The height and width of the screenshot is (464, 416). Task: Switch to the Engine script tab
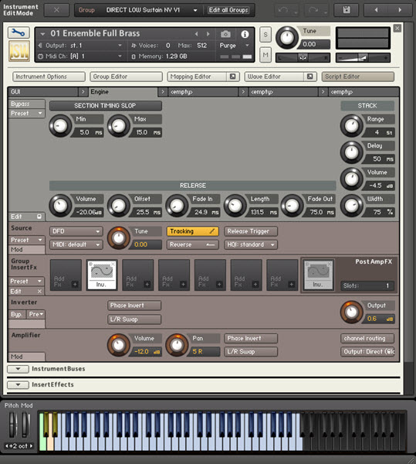123,92
